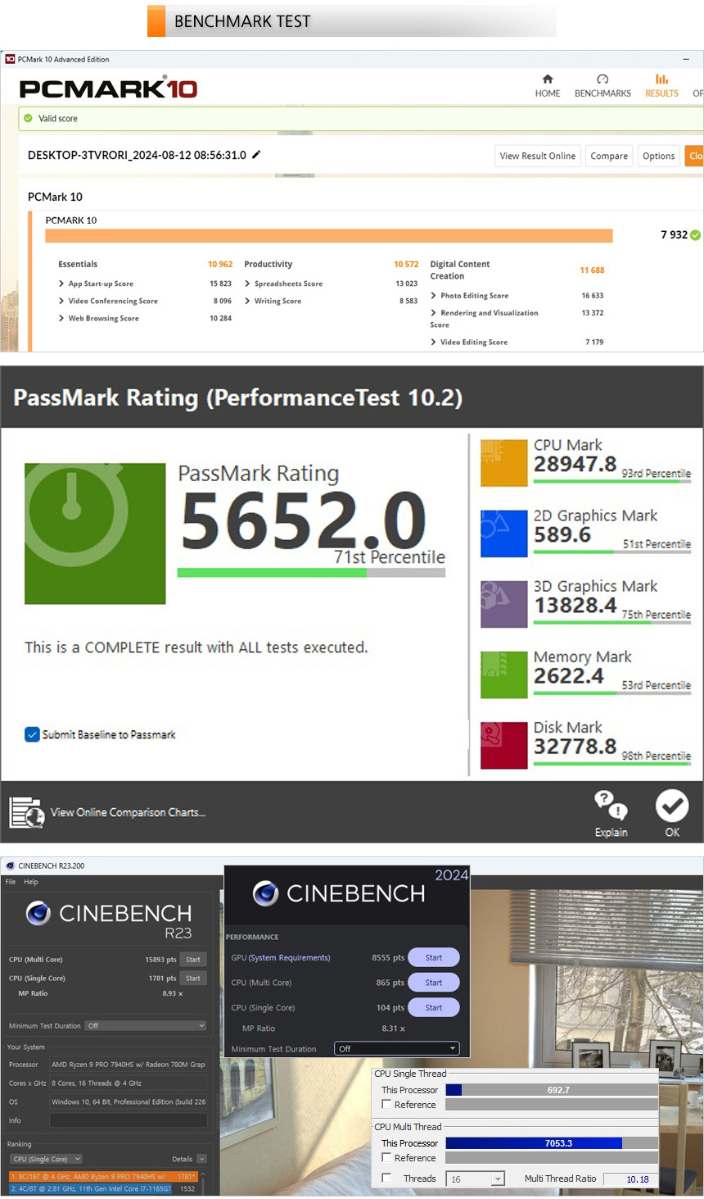The height and width of the screenshot is (1199, 704).
Task: Click the orange CPU Mark icon
Action: coord(503,463)
